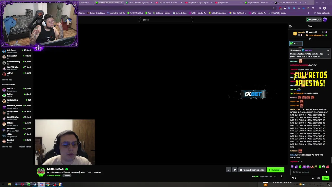Click the green Suscribirse button
Image resolution: width=332 pixels, height=187 pixels.
coord(275,170)
